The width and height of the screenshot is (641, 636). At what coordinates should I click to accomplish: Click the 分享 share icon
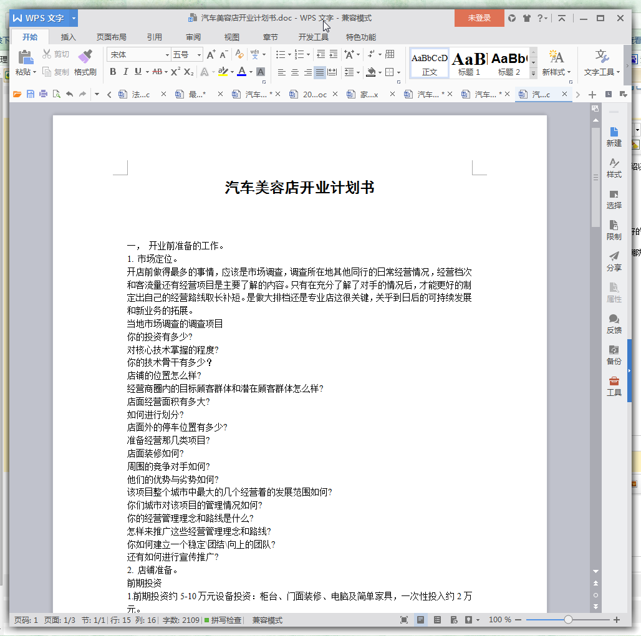(614, 262)
